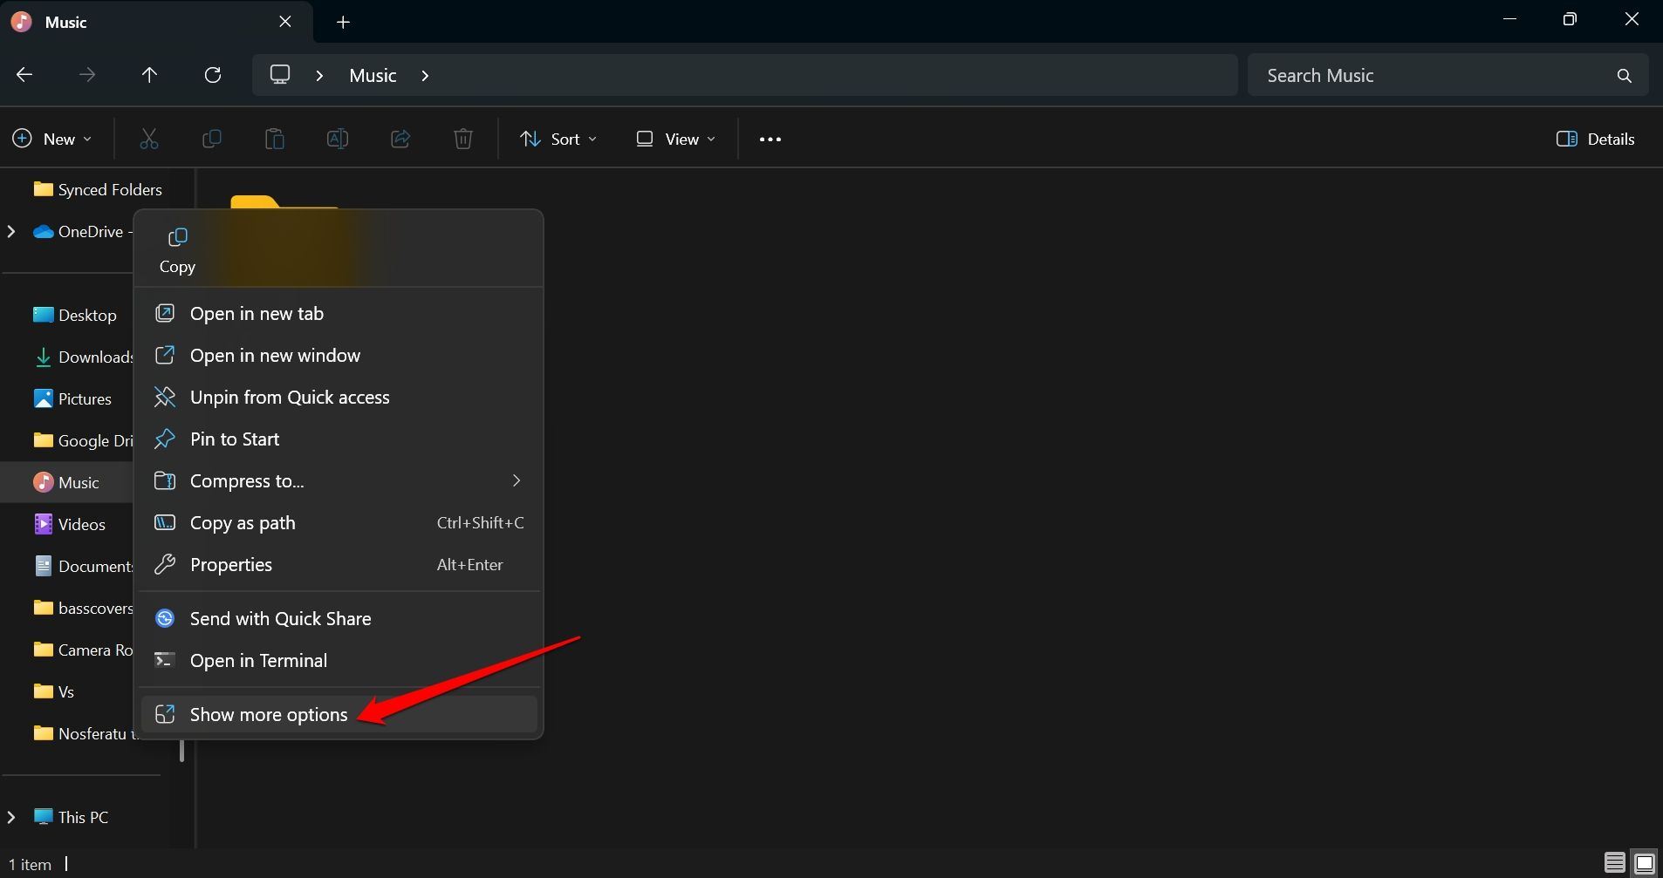Select Show more options

(x=269, y=715)
